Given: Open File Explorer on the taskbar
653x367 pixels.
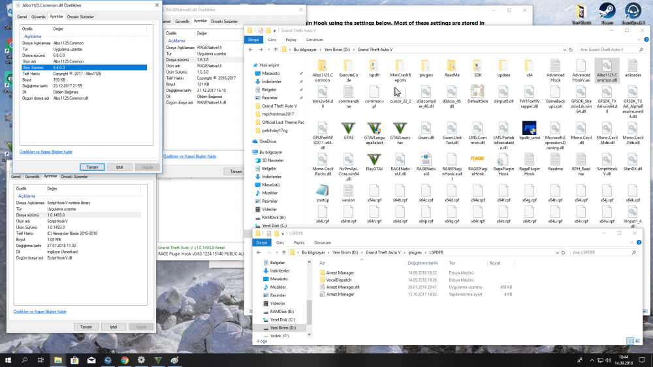Looking at the screenshot, I should pyautogui.click(x=58, y=360).
